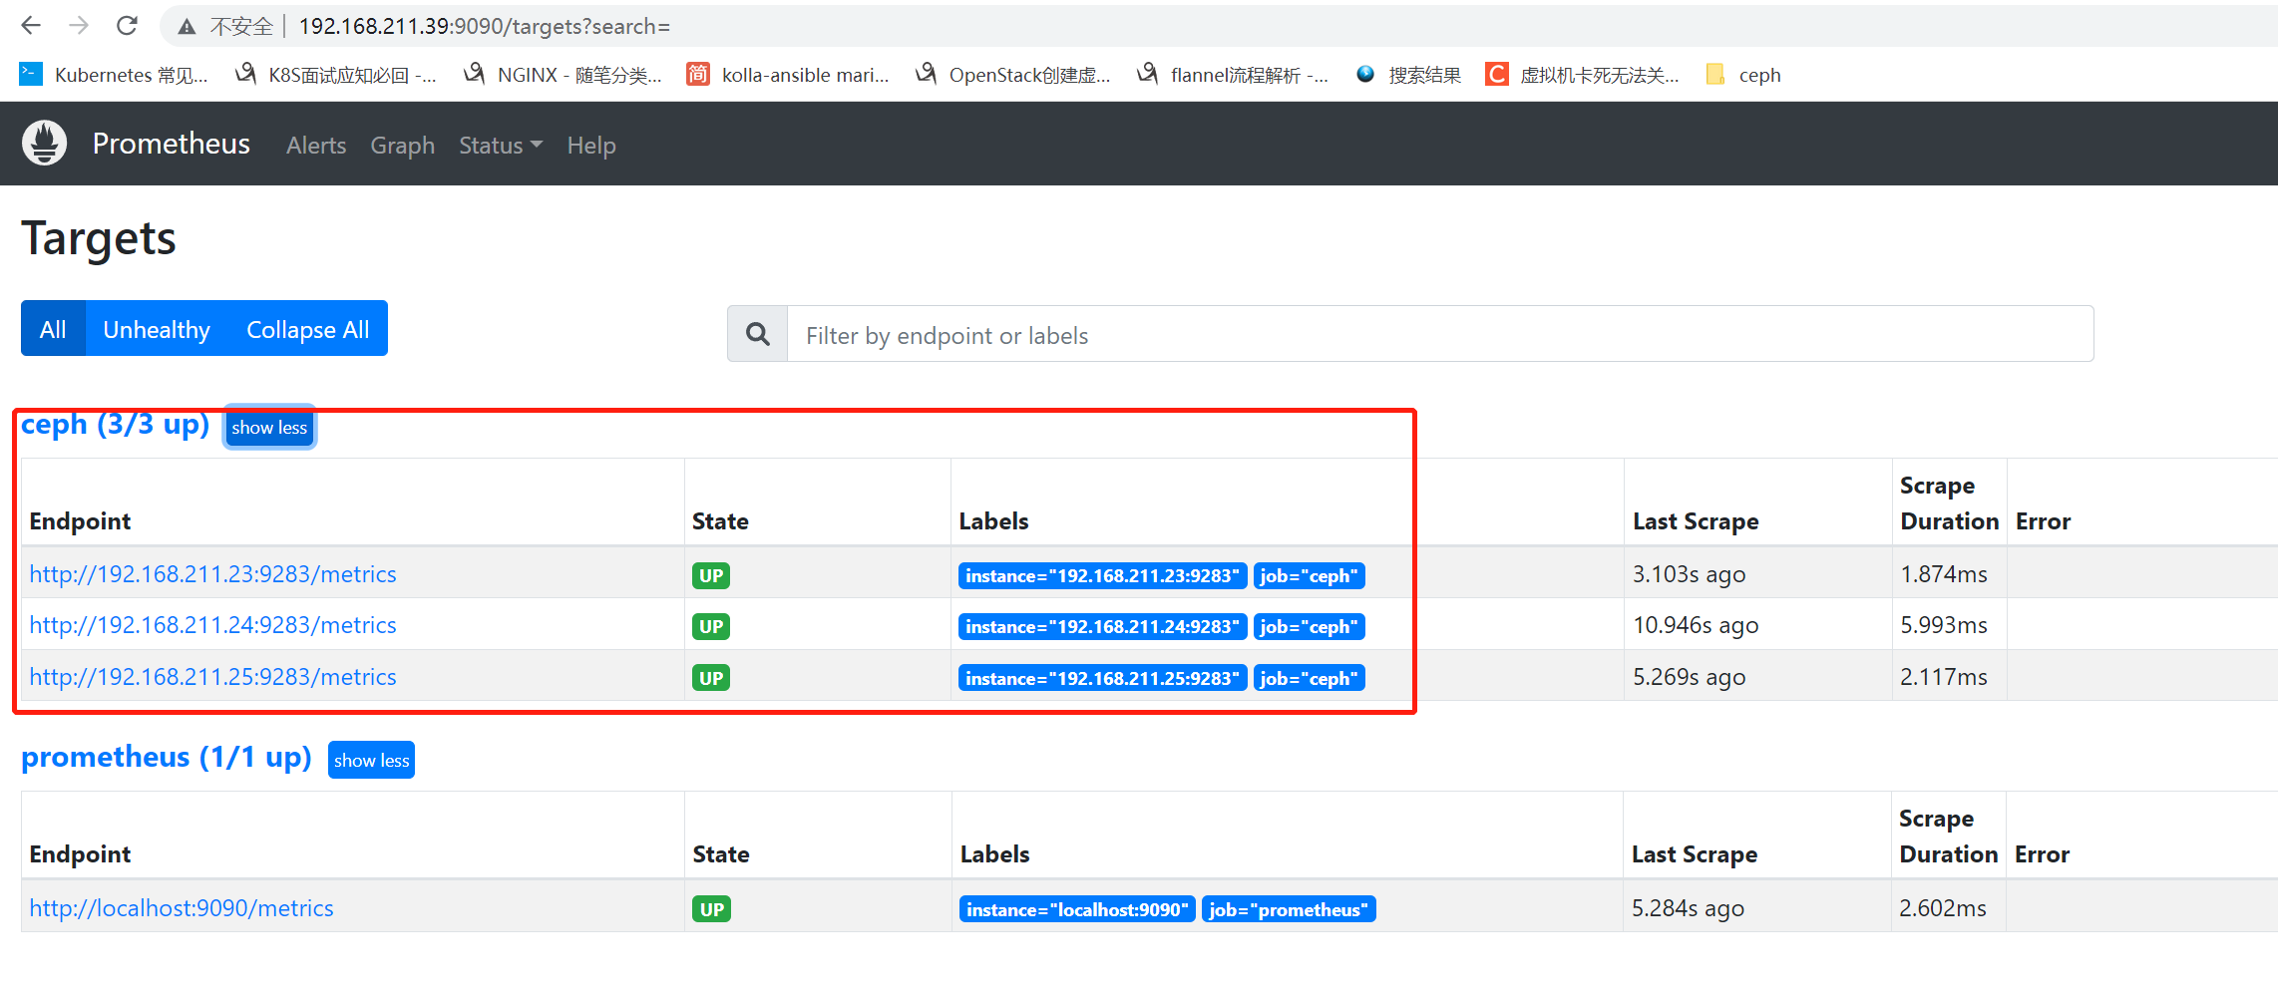Viewport: 2278px width, 1003px height.
Task: Click the 5.269s ago last scrape value
Action: (1689, 677)
